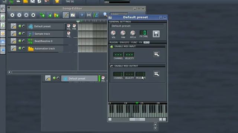Switch to the FUNC tab

tap(134, 42)
